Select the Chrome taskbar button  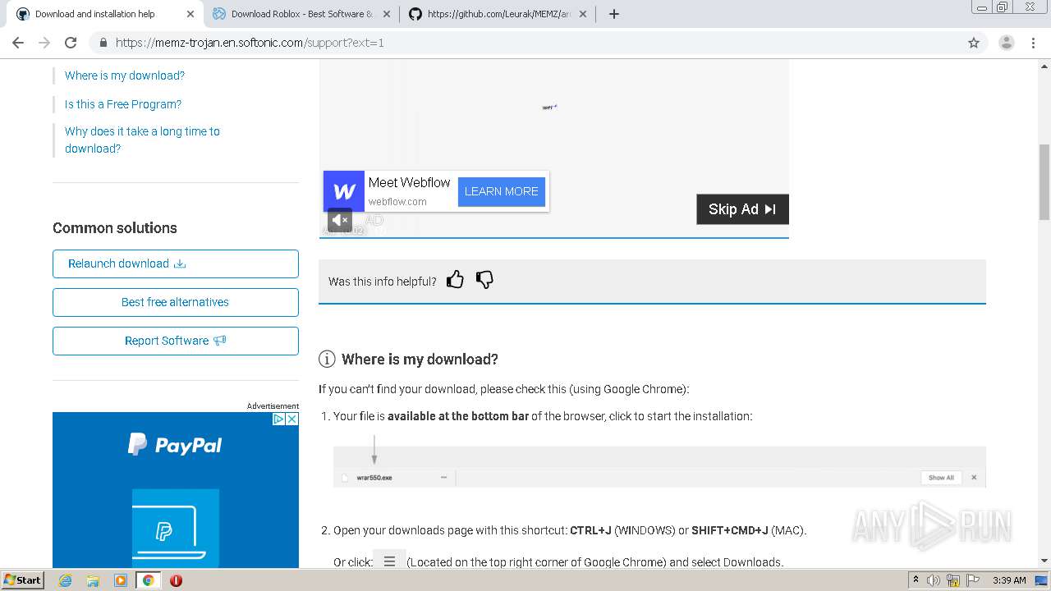(x=148, y=580)
